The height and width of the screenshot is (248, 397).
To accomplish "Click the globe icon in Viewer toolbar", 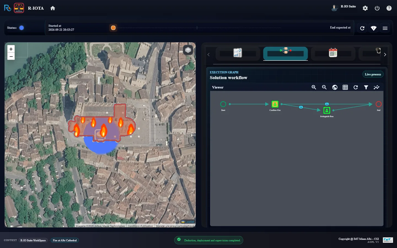I will point(335,87).
